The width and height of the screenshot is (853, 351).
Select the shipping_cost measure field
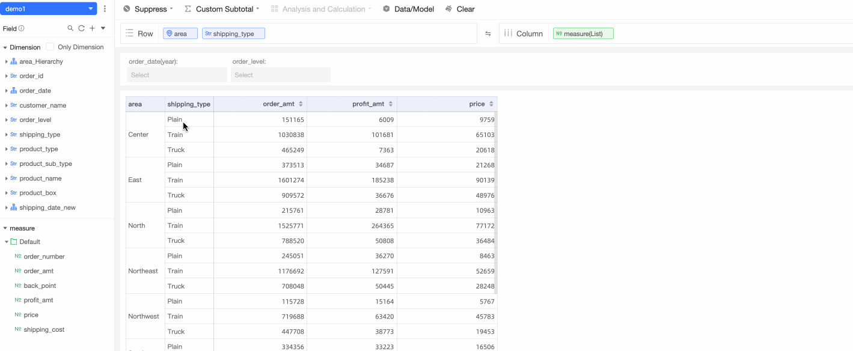pyautogui.click(x=44, y=329)
